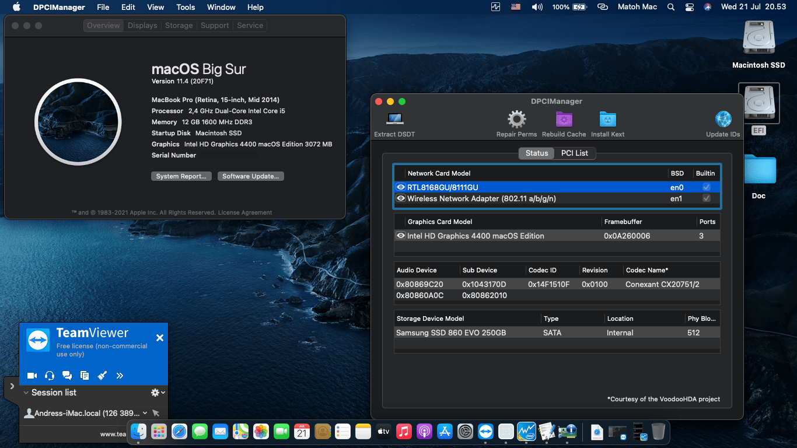Click System Report button
The width and height of the screenshot is (797, 448).
tap(181, 176)
